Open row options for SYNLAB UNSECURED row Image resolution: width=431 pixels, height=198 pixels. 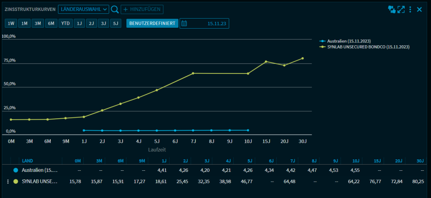8,181
